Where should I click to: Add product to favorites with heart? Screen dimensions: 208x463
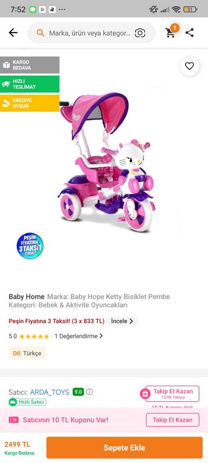point(190,66)
